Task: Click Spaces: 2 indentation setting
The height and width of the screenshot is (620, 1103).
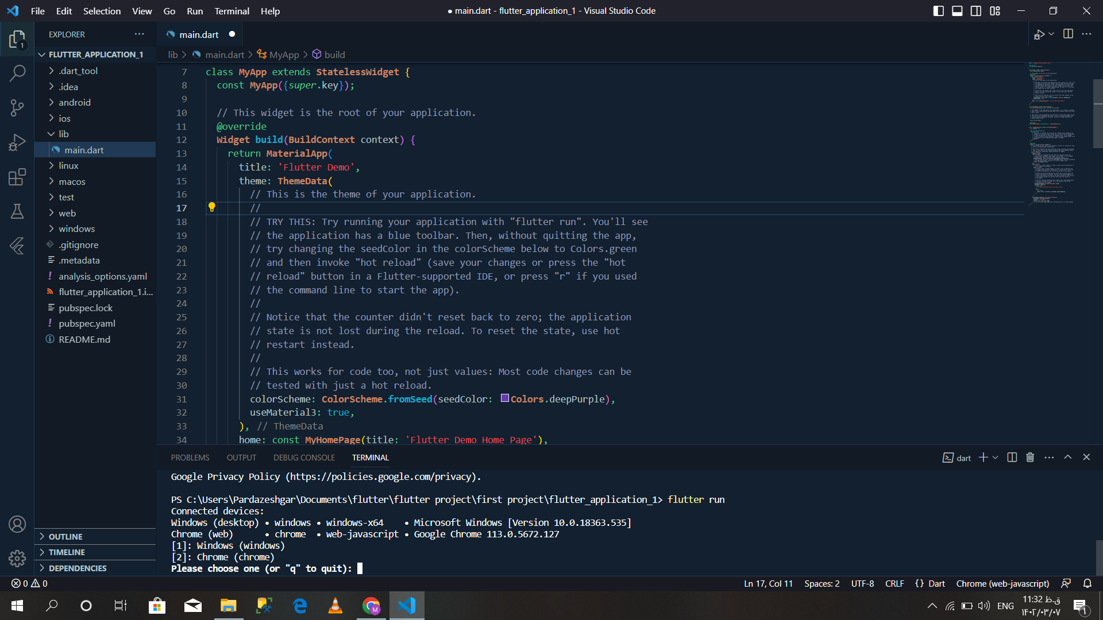Action: (822, 583)
